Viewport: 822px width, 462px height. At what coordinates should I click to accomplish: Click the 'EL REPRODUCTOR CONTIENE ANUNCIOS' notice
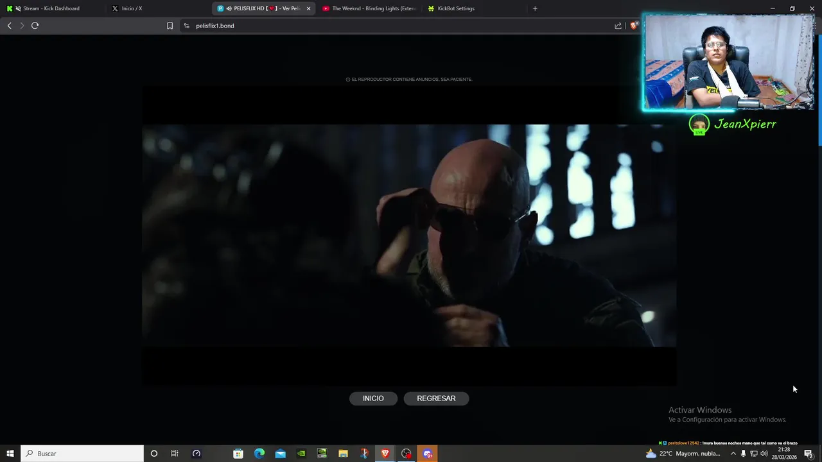click(409, 80)
